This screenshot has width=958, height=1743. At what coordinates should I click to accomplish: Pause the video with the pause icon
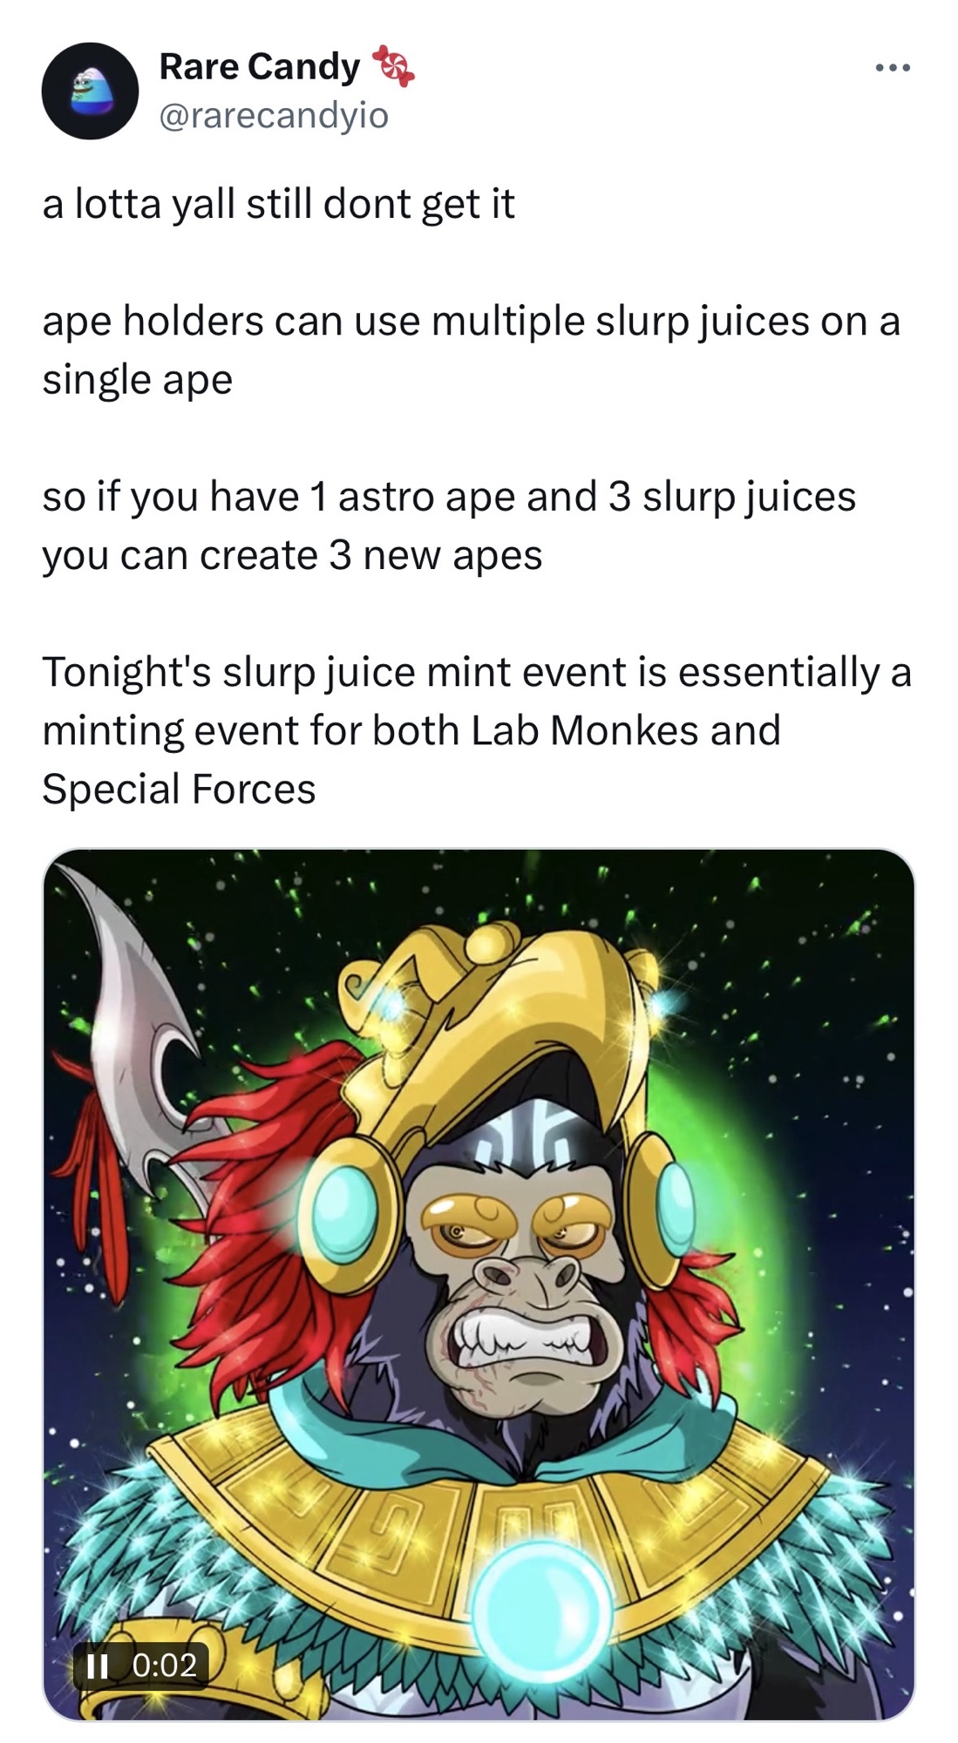99,1665
